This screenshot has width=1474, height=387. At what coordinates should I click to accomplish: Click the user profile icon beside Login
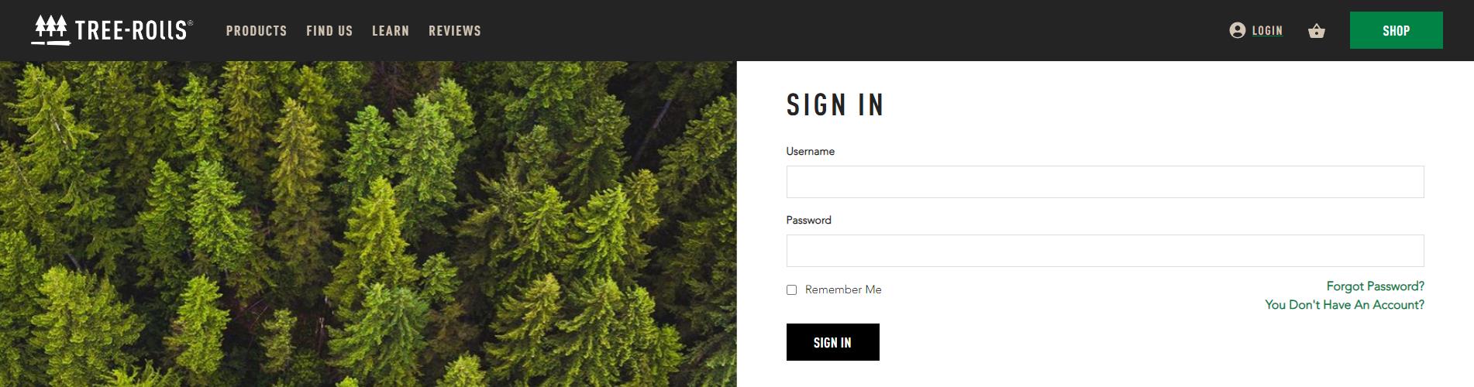tap(1237, 30)
